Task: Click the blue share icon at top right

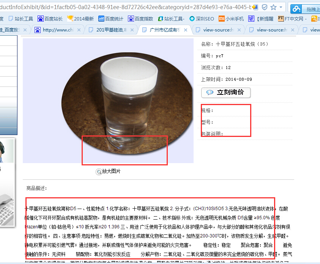Action: pyautogui.click(x=296, y=8)
